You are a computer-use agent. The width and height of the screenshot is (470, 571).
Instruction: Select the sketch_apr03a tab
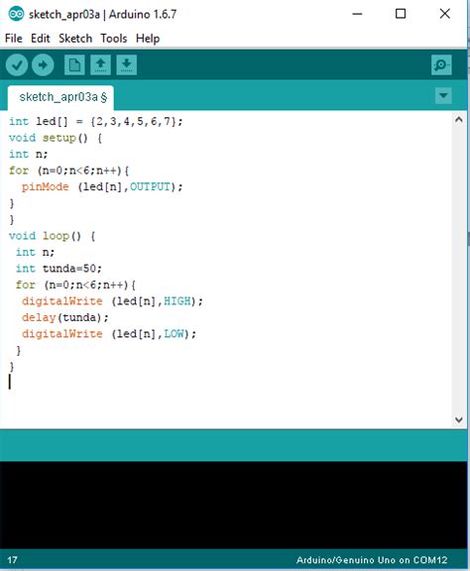tap(60, 97)
